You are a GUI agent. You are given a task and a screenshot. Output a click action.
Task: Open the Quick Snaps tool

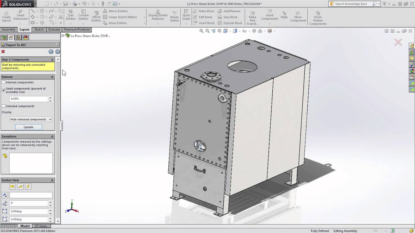pos(186,15)
